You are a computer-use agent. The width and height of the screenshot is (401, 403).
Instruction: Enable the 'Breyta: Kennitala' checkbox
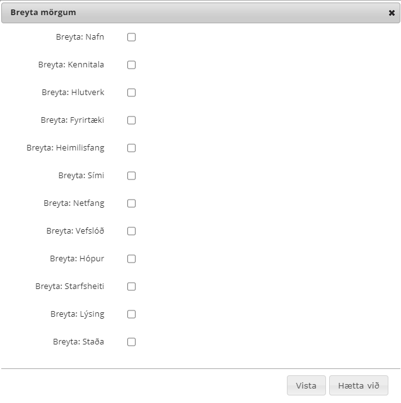(x=131, y=65)
